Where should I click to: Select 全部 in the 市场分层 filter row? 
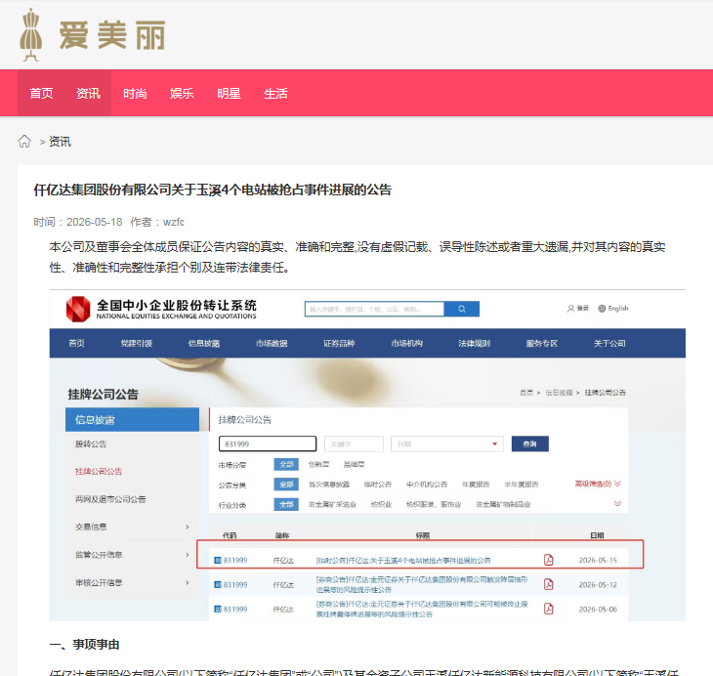[286, 464]
